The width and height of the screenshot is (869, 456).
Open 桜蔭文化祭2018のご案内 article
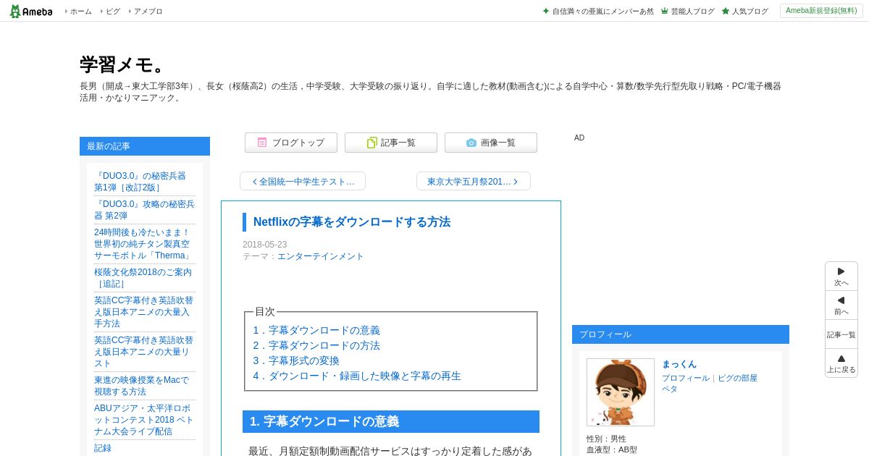(x=143, y=278)
